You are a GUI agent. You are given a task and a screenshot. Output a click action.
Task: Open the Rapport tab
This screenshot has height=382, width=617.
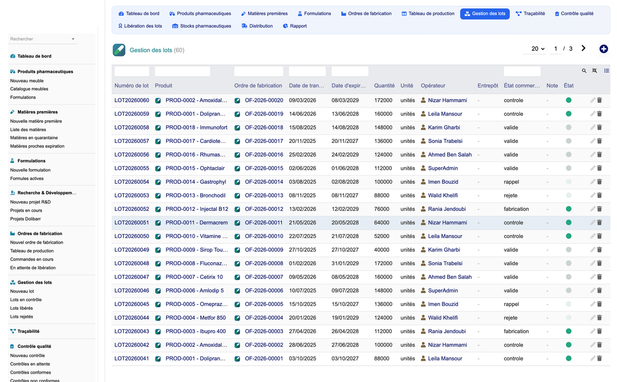click(295, 26)
